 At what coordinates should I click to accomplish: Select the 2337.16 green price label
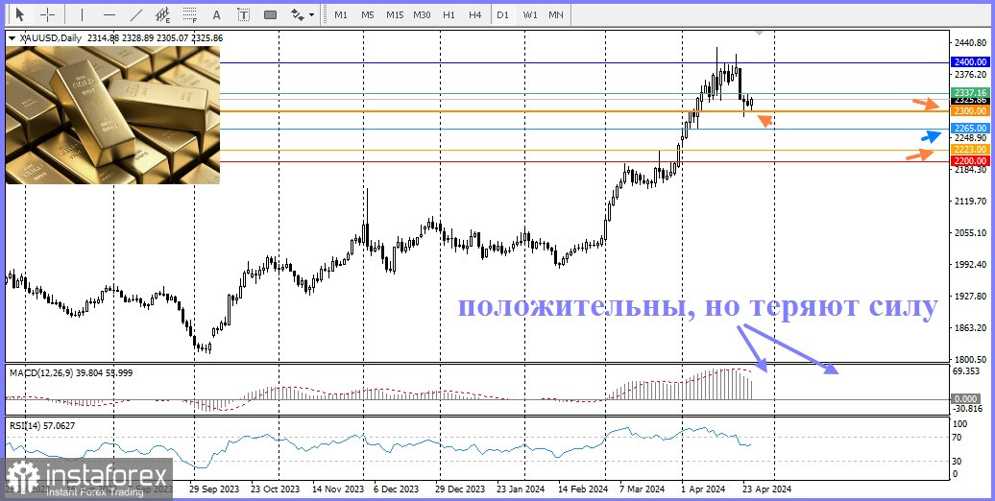point(970,92)
